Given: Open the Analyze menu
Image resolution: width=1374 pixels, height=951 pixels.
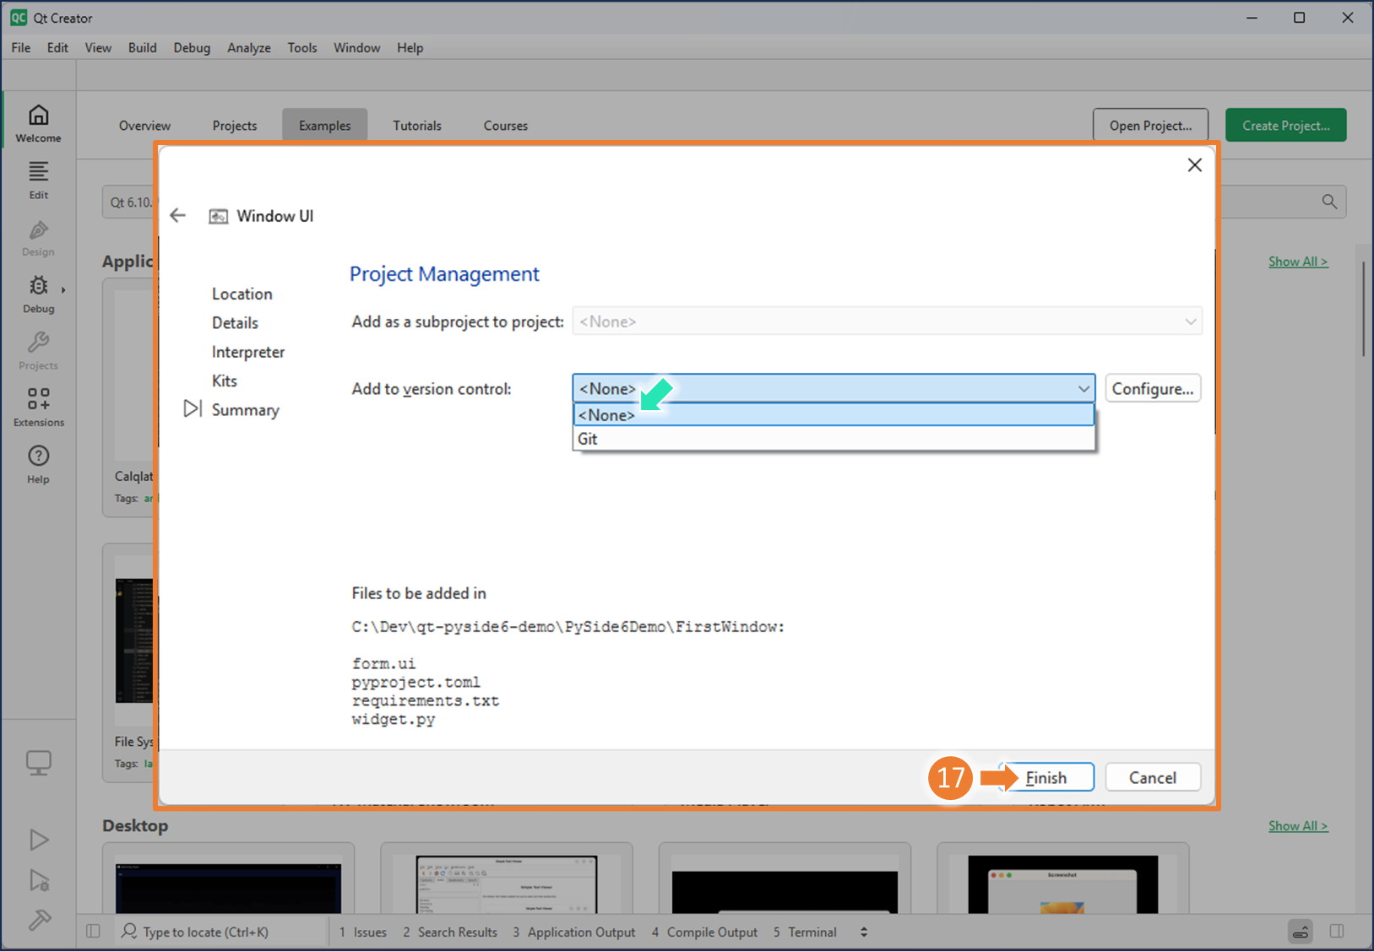Looking at the screenshot, I should tap(249, 47).
